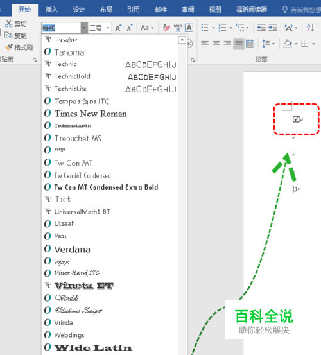321x355 pixels.
Task: Apply shading with the paint bucket icon
Action: [x=288, y=44]
